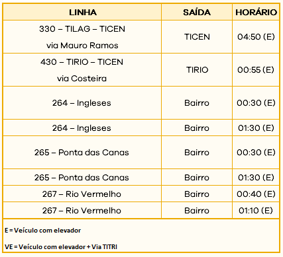283x257 pixels.
Task: Click the SAÍDA column header
Action: (197, 12)
